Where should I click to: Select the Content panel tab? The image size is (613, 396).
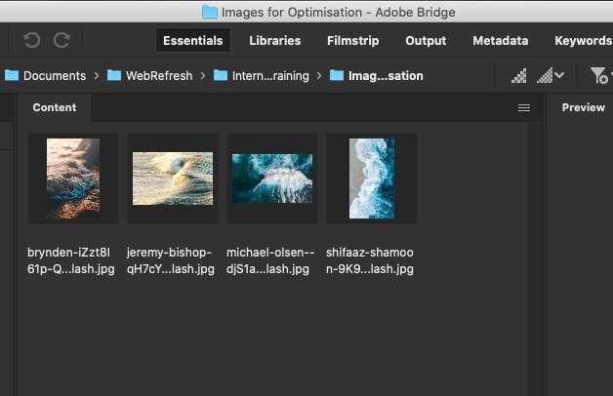pos(55,108)
